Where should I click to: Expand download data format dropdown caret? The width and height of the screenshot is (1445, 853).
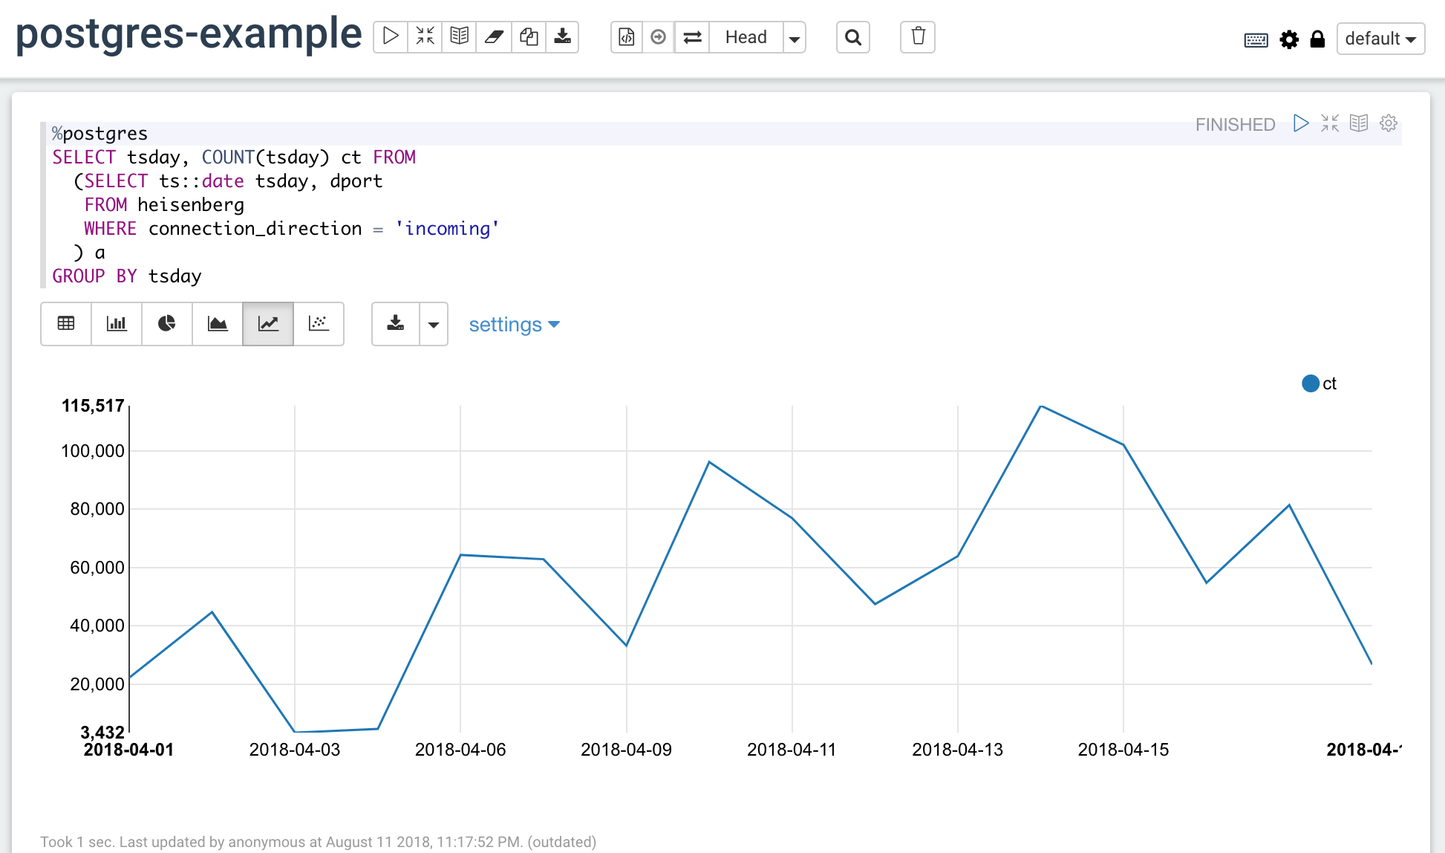434,325
